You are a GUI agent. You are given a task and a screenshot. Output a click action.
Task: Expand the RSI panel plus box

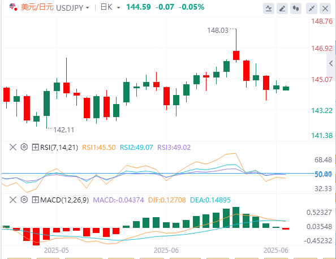tap(35, 147)
